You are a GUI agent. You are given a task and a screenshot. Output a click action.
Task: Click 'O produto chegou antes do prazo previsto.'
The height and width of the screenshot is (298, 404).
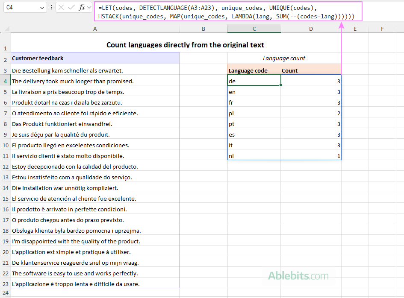point(68,220)
